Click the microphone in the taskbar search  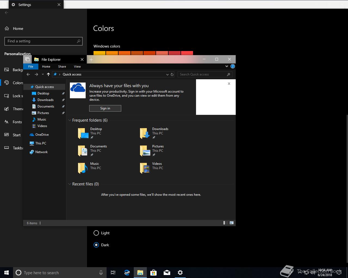click(x=101, y=273)
